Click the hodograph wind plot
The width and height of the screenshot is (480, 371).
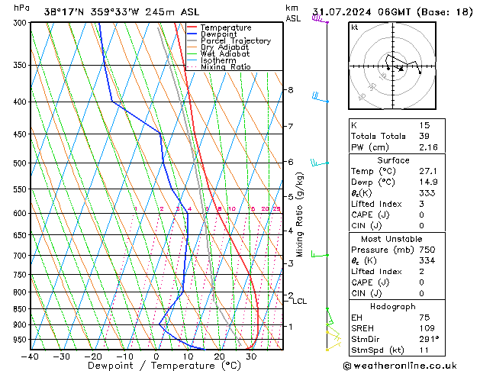coord(392,66)
